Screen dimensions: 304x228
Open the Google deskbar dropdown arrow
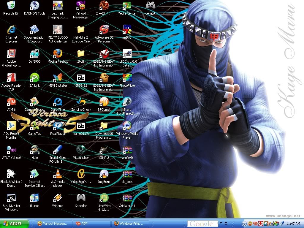[x=221, y=223]
